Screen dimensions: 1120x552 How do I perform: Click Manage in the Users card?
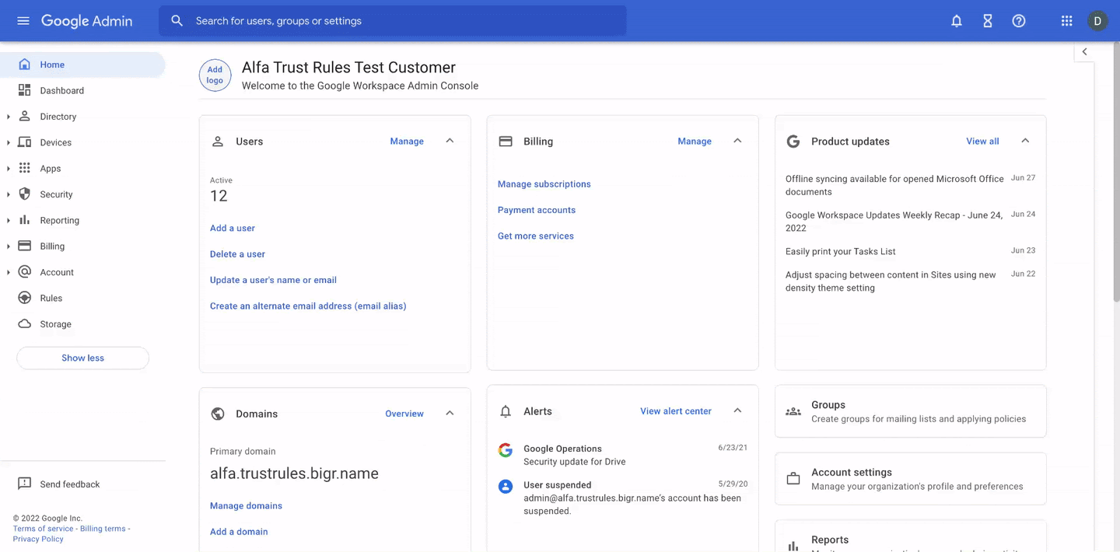point(407,141)
